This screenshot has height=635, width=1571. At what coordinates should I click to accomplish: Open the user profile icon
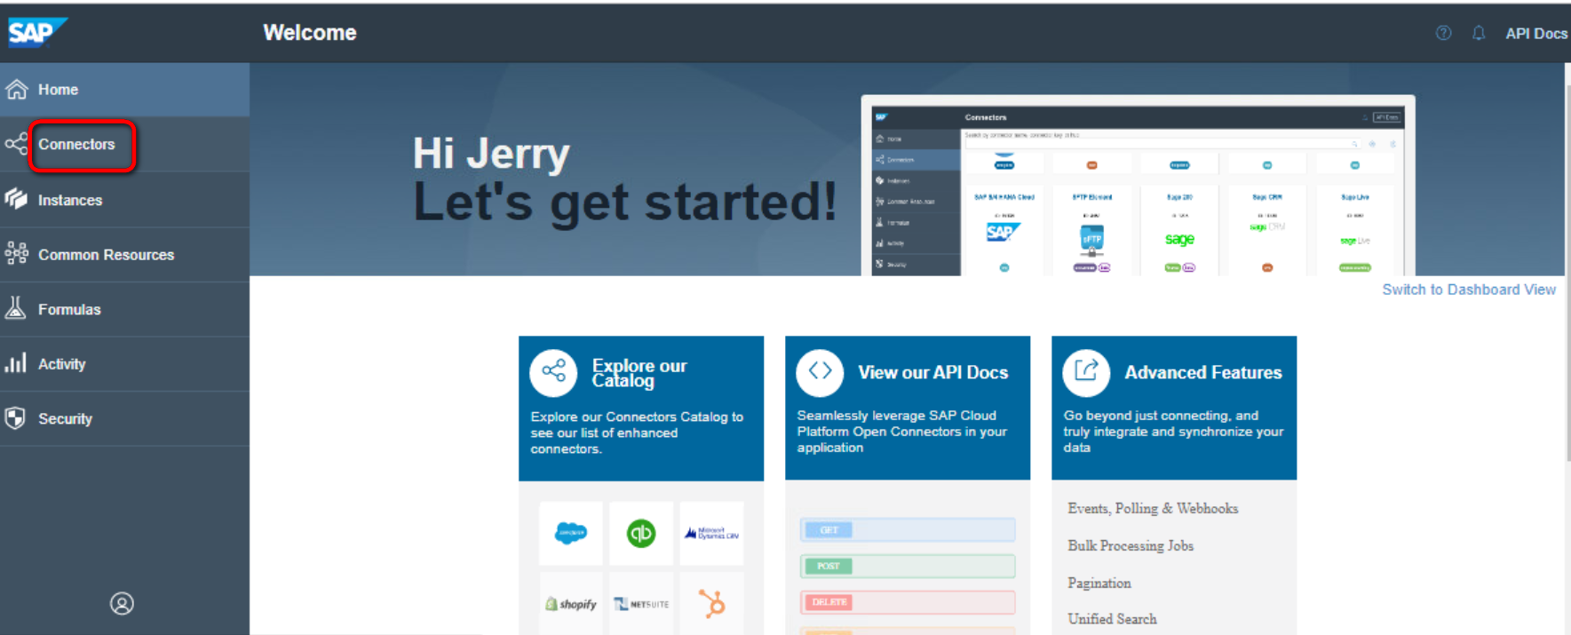122,604
